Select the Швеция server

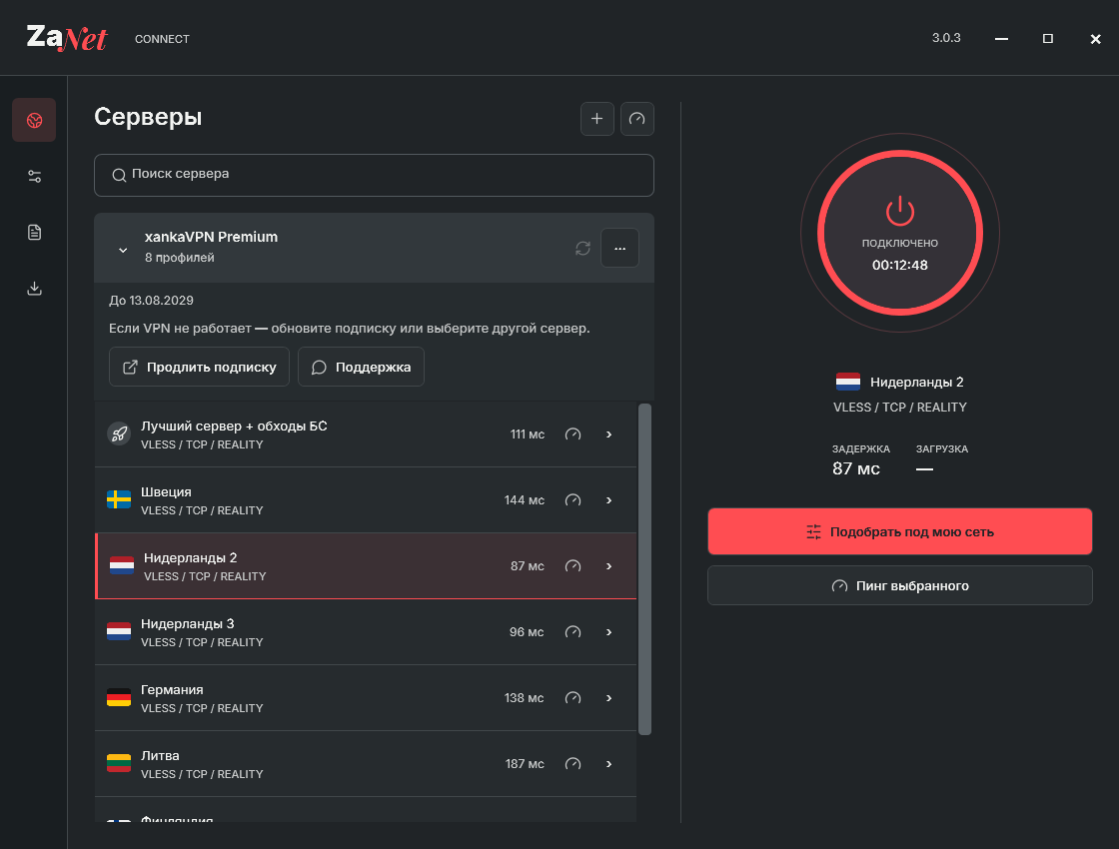[x=366, y=500]
